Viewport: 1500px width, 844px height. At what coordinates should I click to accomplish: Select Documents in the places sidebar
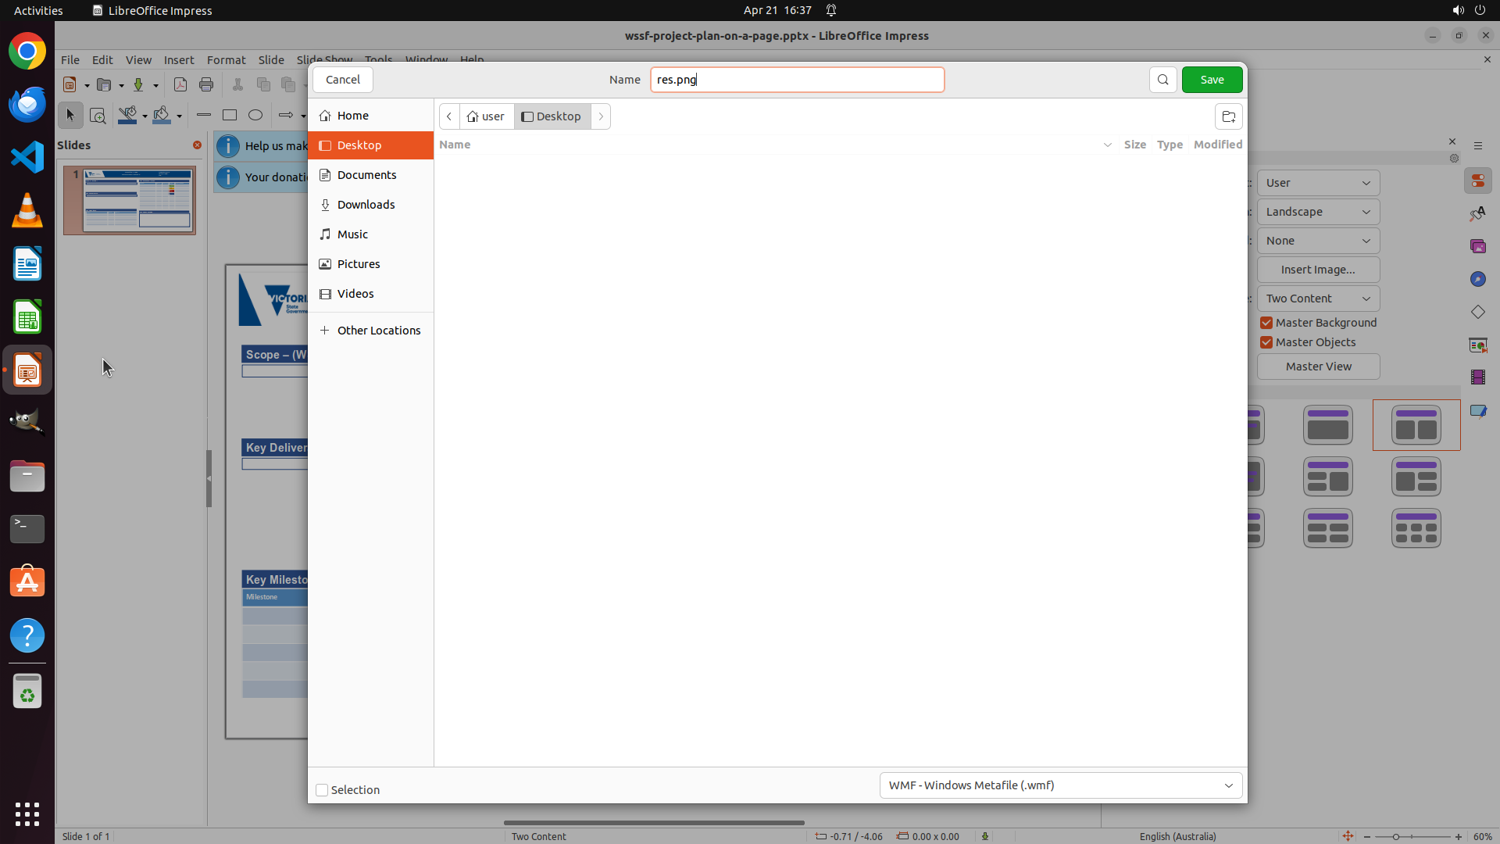coord(366,175)
